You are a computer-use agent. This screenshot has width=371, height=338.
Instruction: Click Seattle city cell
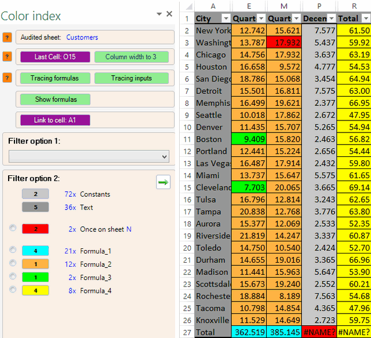213,115
